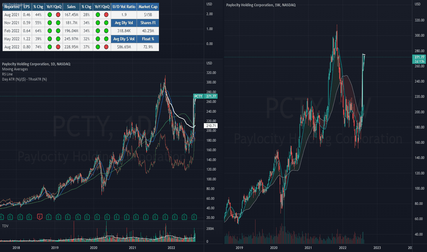
Task: Click the red earnings marker on the daily chart
Action: (x=39, y=217)
